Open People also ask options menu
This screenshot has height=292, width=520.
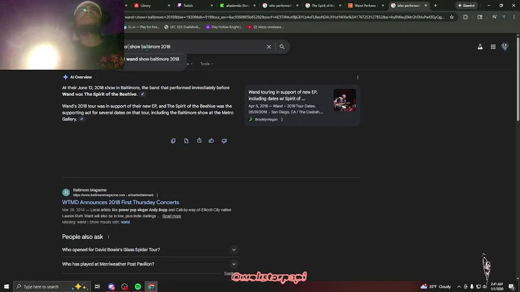[108, 237]
